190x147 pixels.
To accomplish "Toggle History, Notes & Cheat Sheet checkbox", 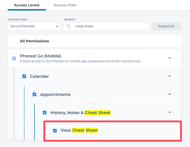I will pyautogui.click(x=45, y=113).
